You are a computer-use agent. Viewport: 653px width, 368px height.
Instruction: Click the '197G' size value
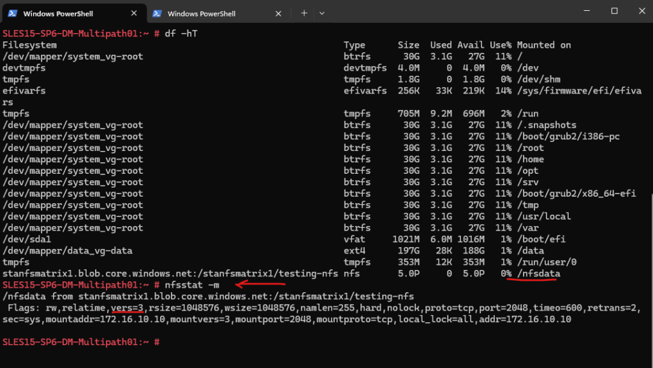click(409, 251)
